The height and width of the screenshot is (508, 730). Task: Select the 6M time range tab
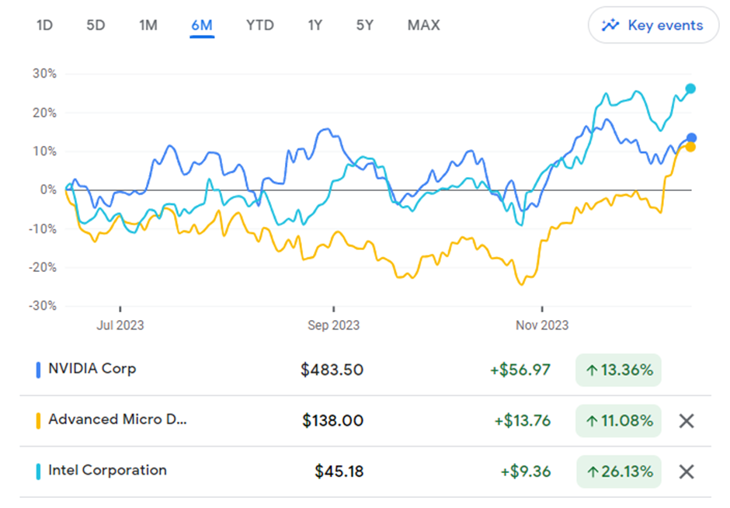pos(202,26)
